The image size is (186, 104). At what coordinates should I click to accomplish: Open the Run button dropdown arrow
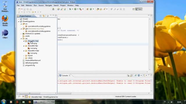click(x=78, y=9)
